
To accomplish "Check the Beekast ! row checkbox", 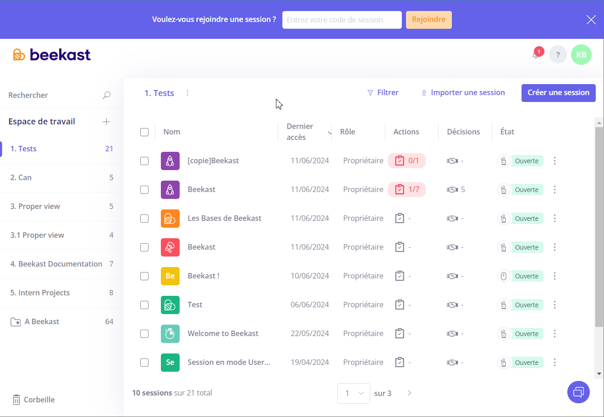I will coord(144,276).
